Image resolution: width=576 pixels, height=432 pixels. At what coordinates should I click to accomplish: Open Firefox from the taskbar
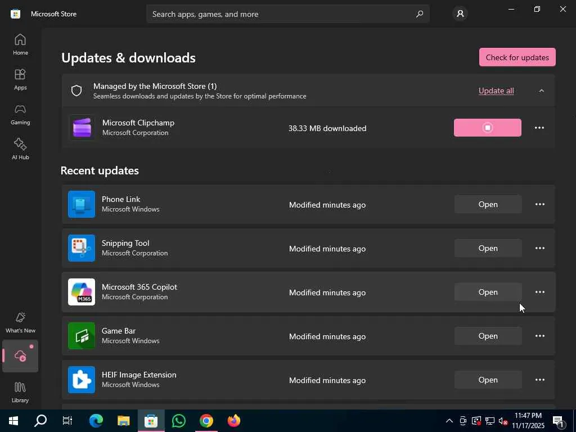[233, 421]
